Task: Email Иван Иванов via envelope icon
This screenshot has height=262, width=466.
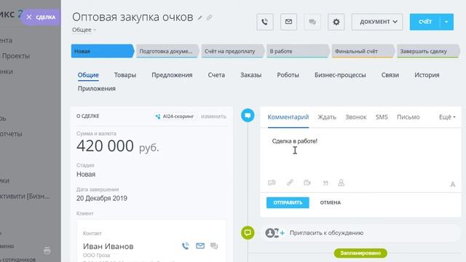Action: [200, 246]
